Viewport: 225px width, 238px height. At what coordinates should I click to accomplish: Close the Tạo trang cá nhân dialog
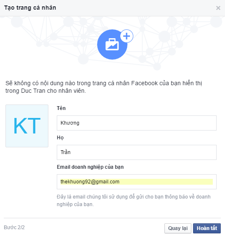[218, 8]
